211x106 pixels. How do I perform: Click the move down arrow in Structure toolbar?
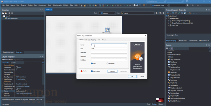pos(12,13)
